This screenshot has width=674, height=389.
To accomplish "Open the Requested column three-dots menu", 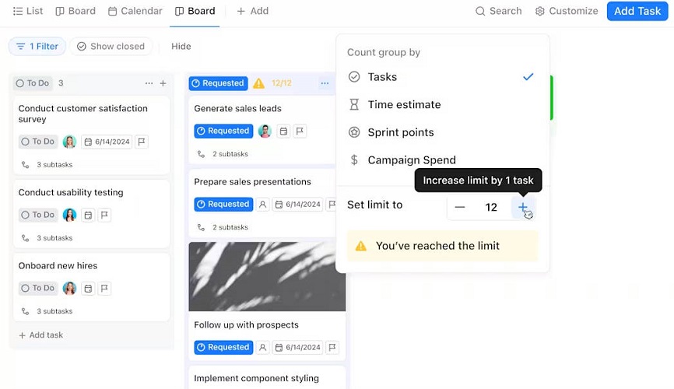I will click(x=325, y=83).
